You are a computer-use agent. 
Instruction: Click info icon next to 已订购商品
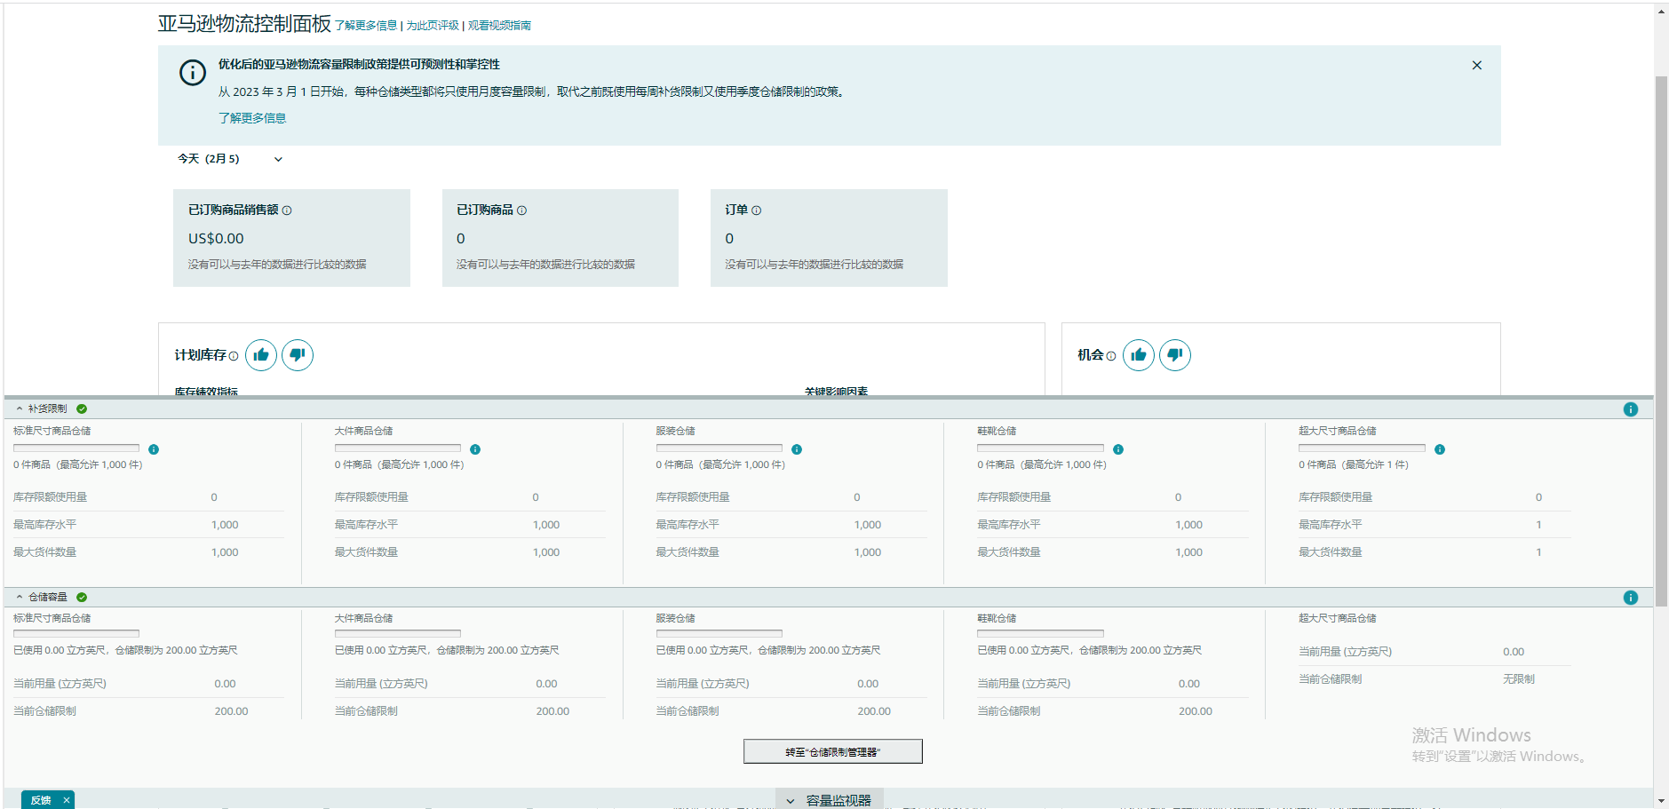pos(521,210)
